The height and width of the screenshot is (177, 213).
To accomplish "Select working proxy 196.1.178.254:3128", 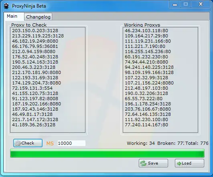I will [x=148, y=104].
